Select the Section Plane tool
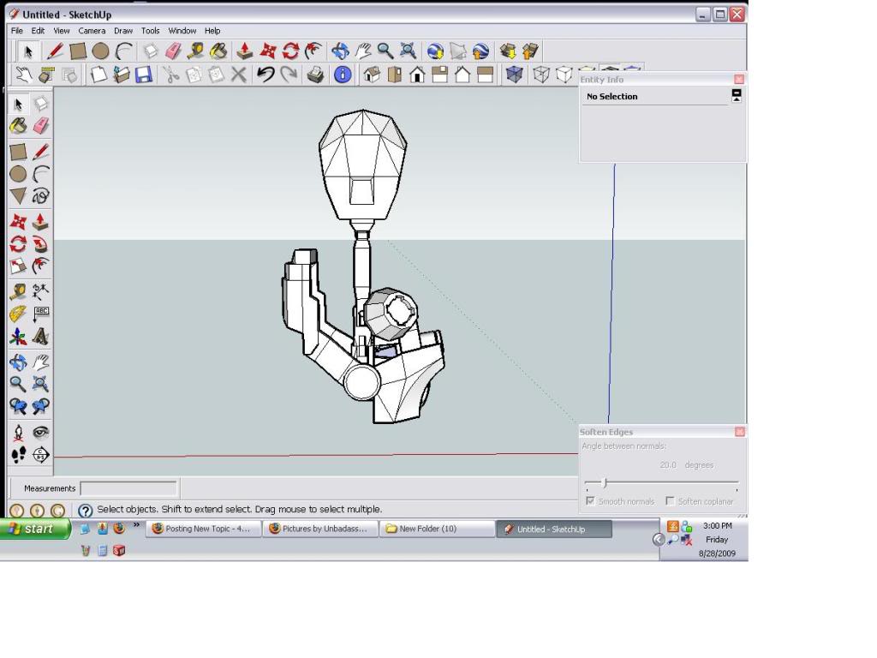The image size is (877, 658). click(x=40, y=454)
